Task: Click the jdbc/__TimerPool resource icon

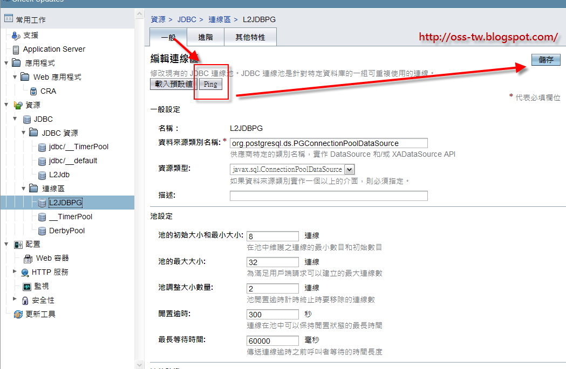Action: tap(42, 147)
